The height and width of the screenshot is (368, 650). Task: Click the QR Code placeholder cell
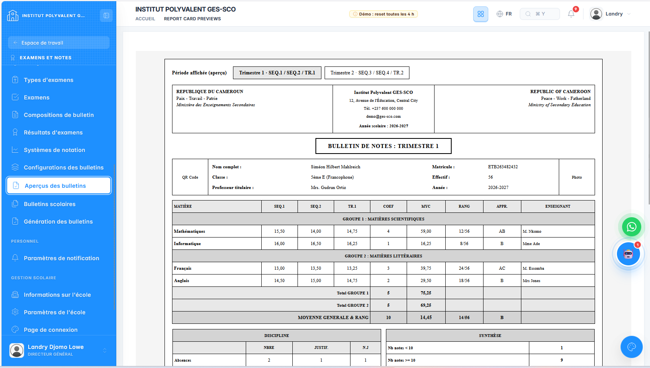pyautogui.click(x=190, y=177)
